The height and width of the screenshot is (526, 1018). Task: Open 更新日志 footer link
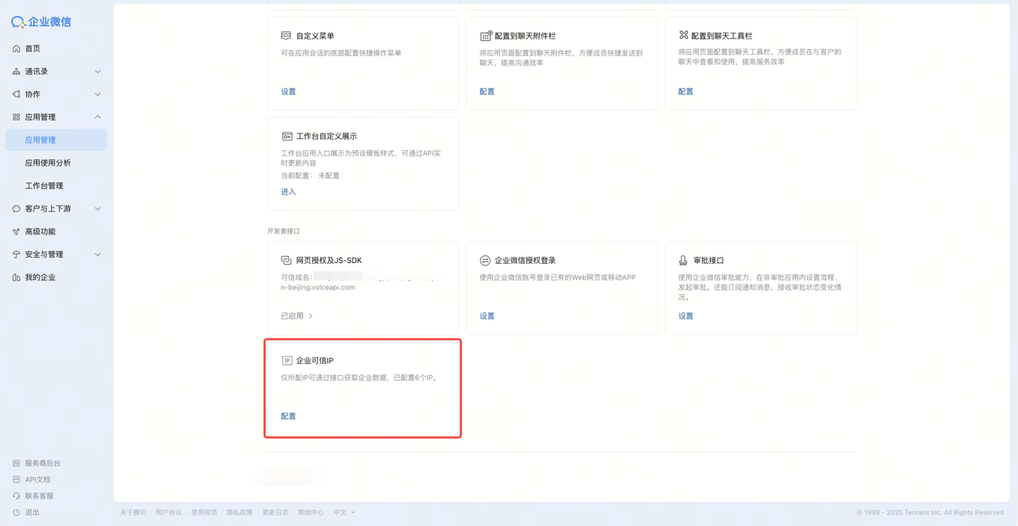coord(275,512)
